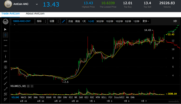Screen dimensions: 181x104
Task: Click the 设置 settings button
Action: [52, 21]
